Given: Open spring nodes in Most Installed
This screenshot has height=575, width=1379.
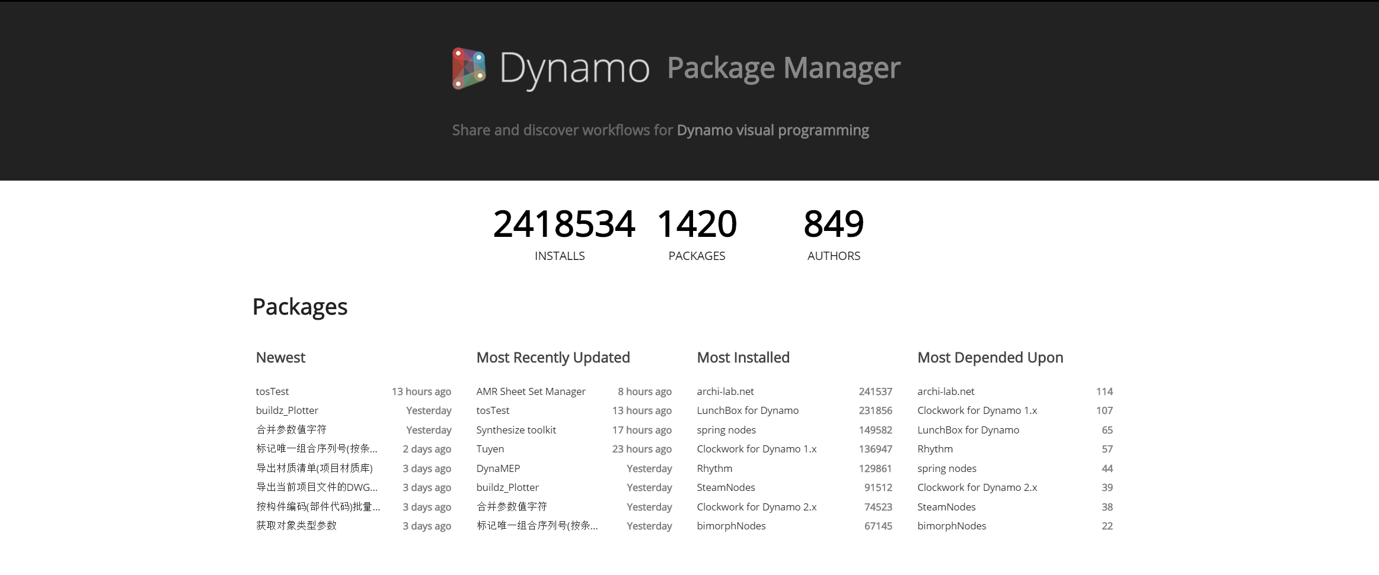Looking at the screenshot, I should point(726,430).
